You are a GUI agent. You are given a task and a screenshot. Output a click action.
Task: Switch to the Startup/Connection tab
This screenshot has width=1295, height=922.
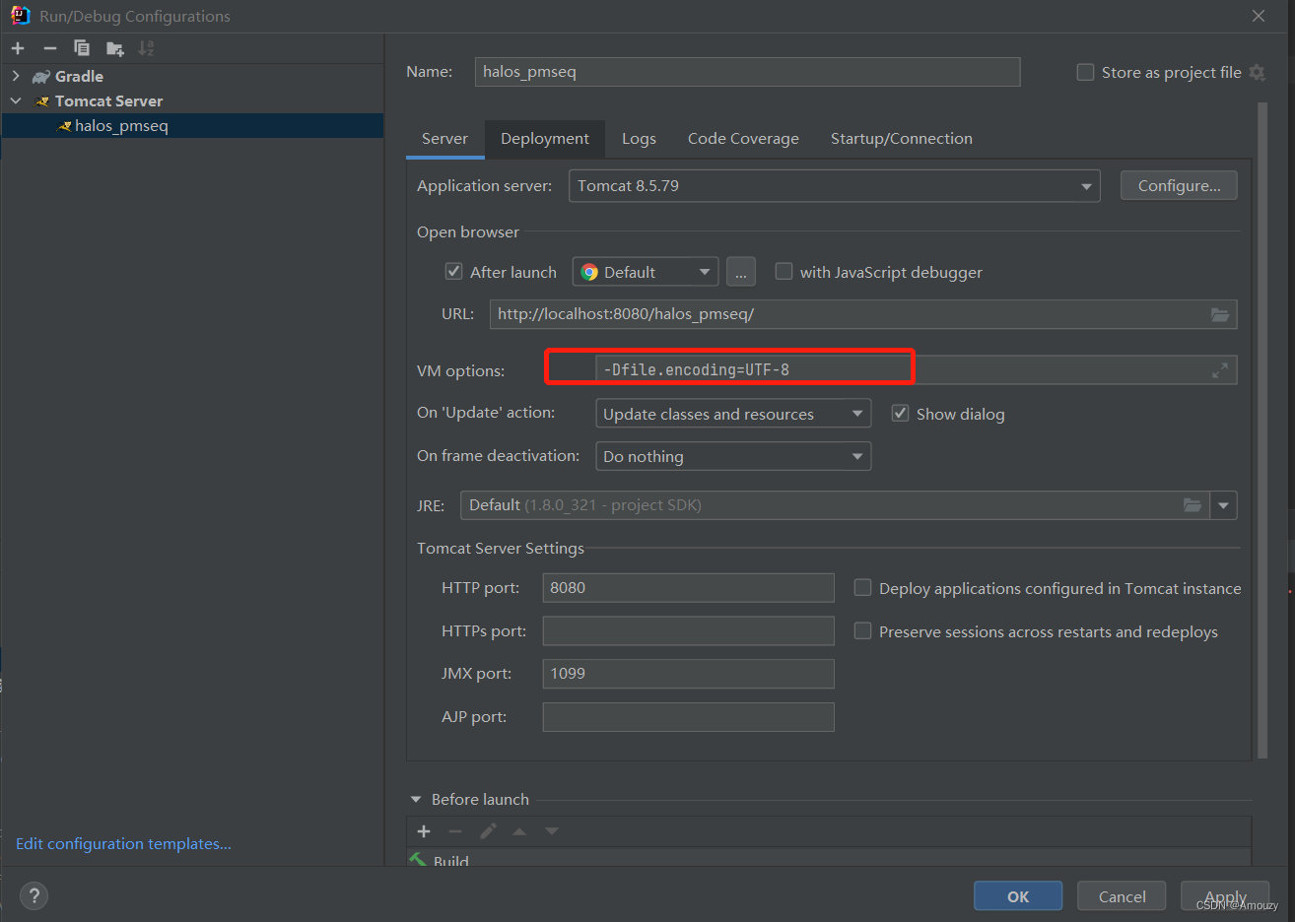click(x=902, y=139)
